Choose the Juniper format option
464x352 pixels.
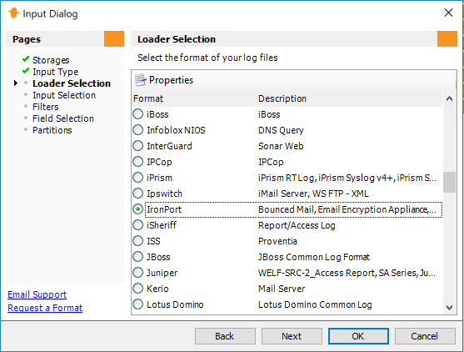(138, 273)
